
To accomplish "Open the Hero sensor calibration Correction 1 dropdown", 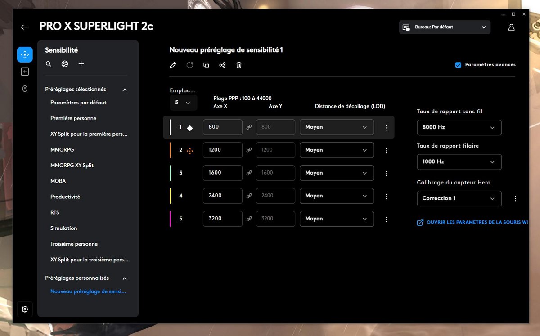I will tap(459, 198).
